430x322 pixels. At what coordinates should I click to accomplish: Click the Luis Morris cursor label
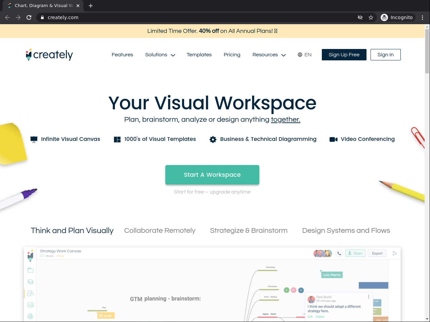[332, 275]
